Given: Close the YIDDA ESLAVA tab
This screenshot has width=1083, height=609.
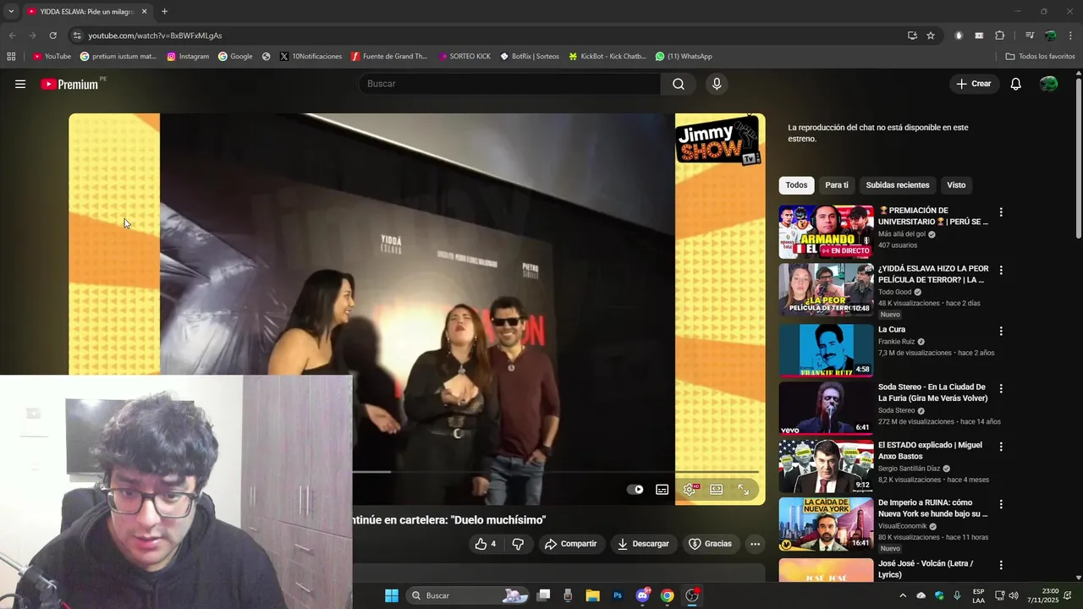Looking at the screenshot, I should tap(144, 11).
